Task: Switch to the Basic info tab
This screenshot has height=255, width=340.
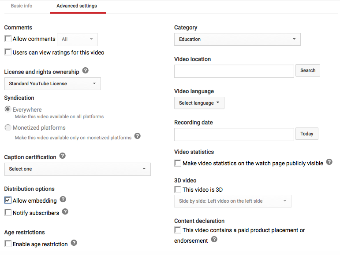Action: point(22,6)
